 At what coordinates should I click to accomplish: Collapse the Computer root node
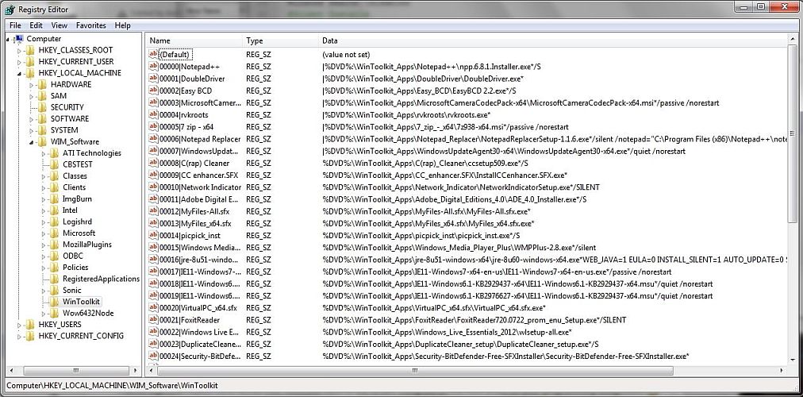click(x=9, y=40)
